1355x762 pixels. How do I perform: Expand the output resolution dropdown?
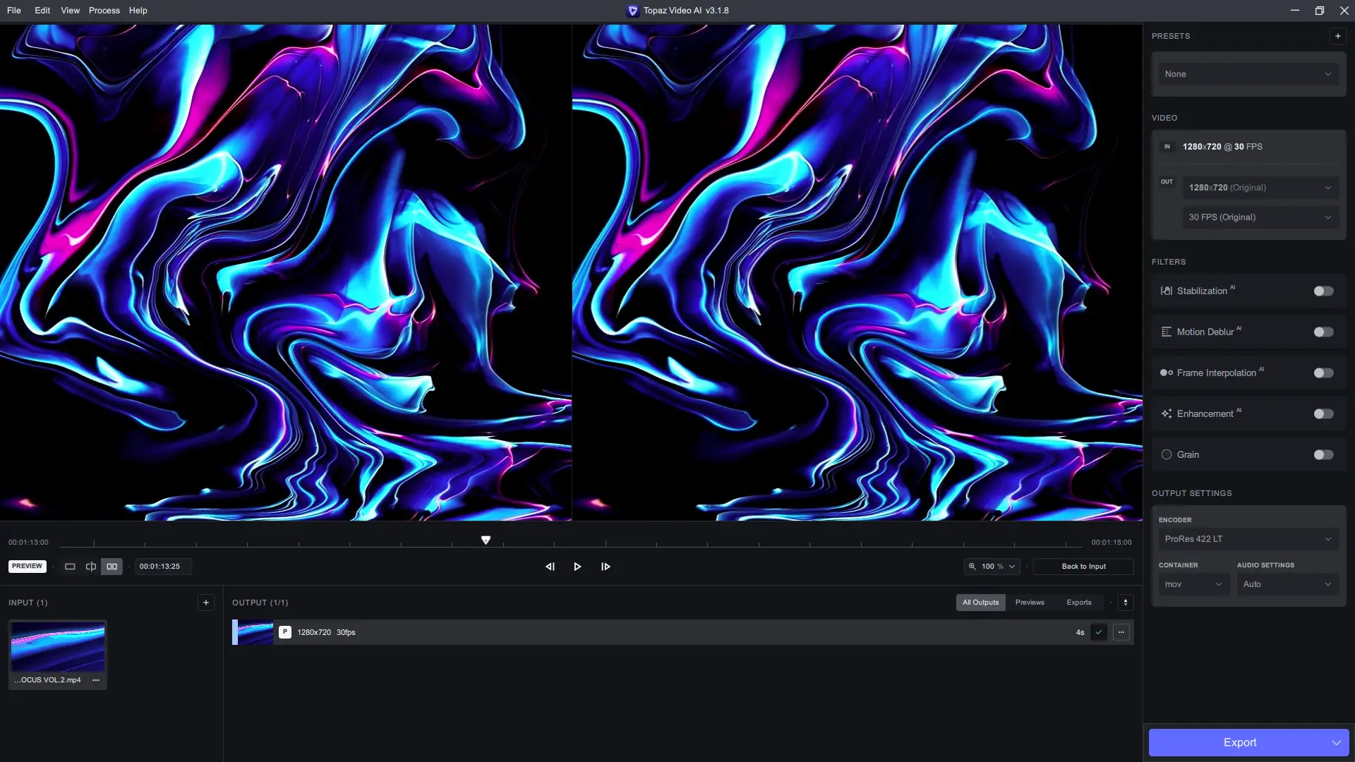coord(1260,188)
